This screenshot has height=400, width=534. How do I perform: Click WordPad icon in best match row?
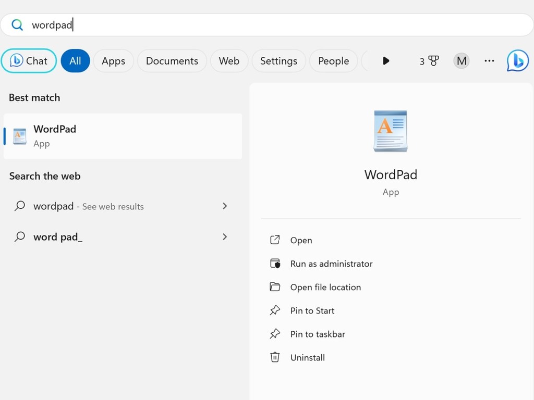20,136
